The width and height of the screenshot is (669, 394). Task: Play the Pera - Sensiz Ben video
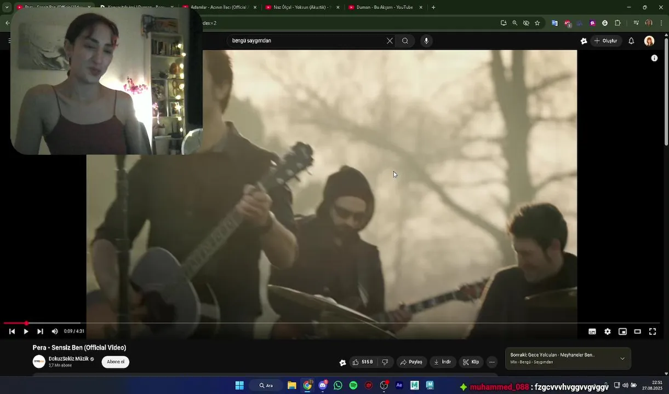click(x=26, y=332)
